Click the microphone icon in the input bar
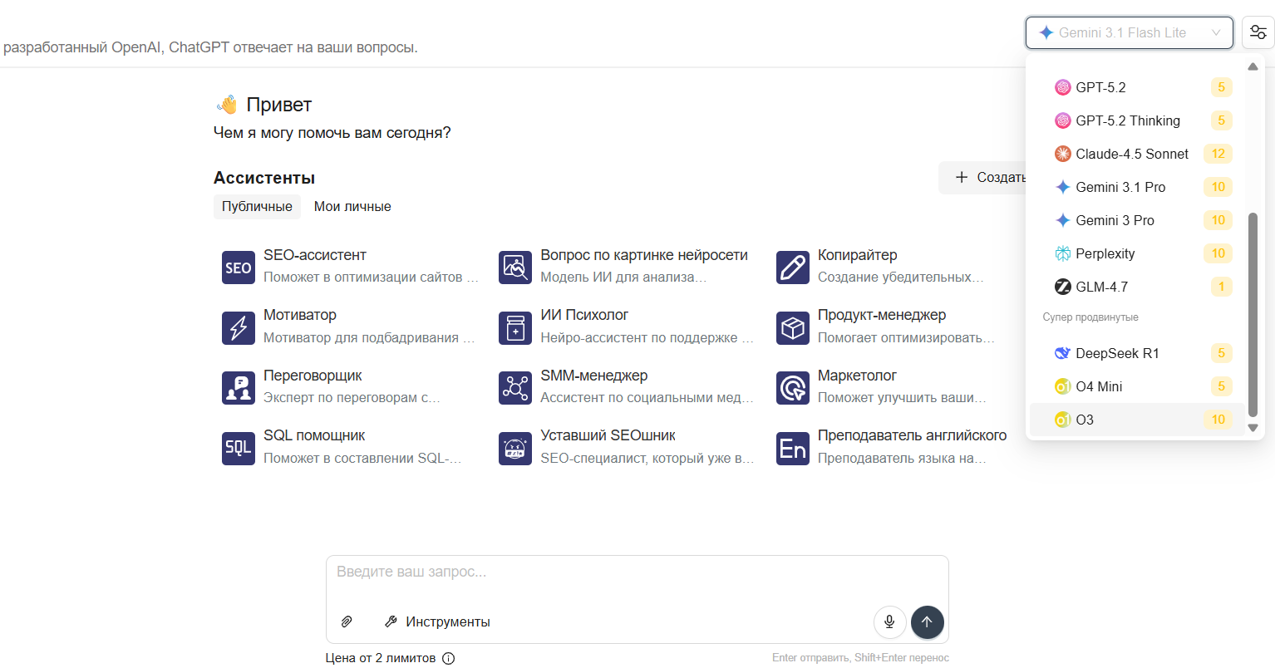Image resolution: width=1275 pixels, height=668 pixels. 889,621
